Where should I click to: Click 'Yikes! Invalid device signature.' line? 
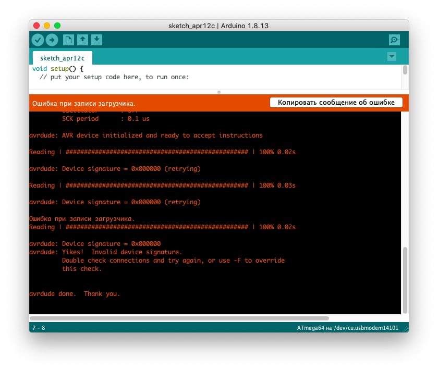pos(105,252)
